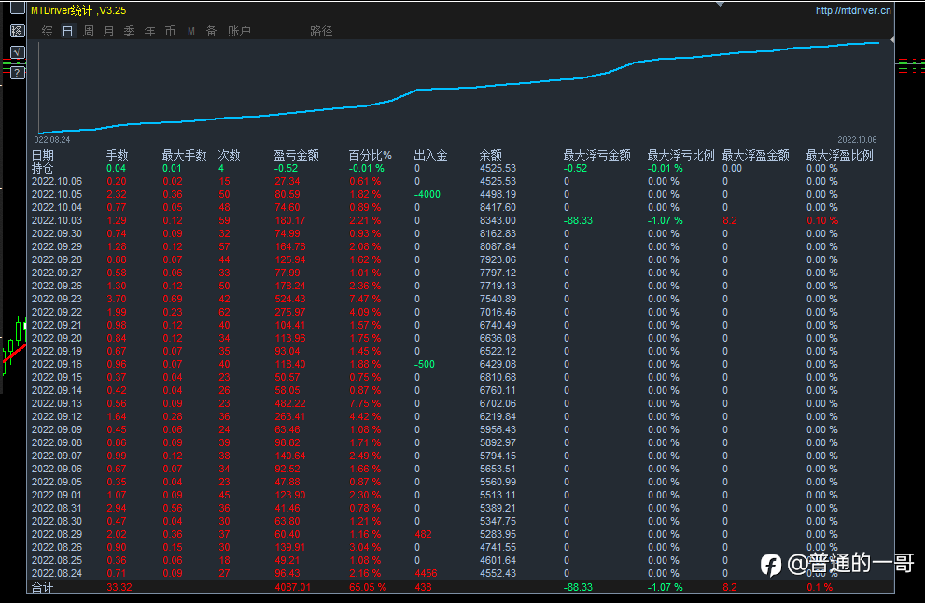Viewport: 925px width, 603px height.
Task: Toggle the √ checkmark icon button
Action: point(17,52)
